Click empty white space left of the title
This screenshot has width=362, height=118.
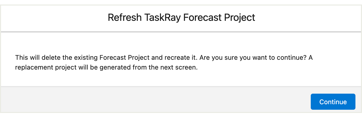pyautogui.click(x=54, y=18)
